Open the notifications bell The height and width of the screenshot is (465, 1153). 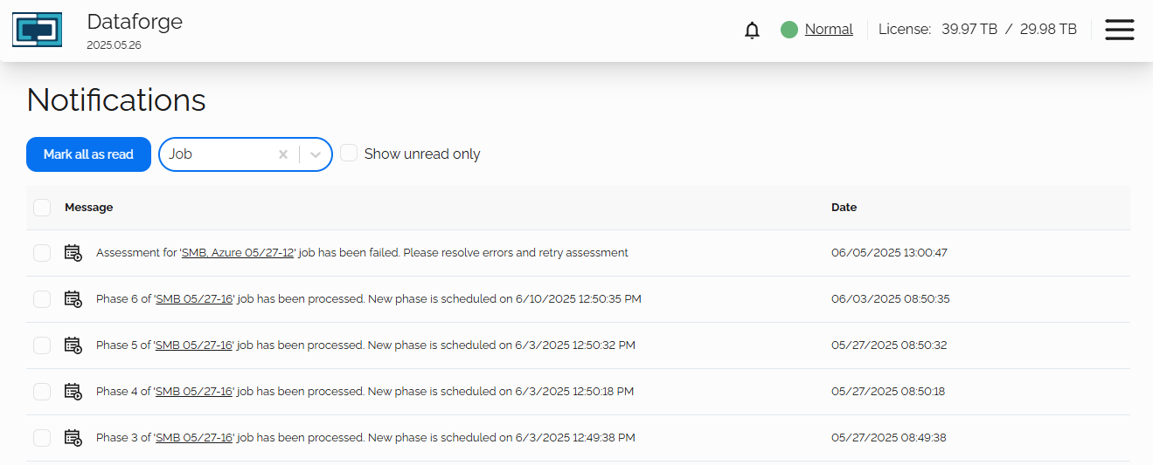(752, 31)
